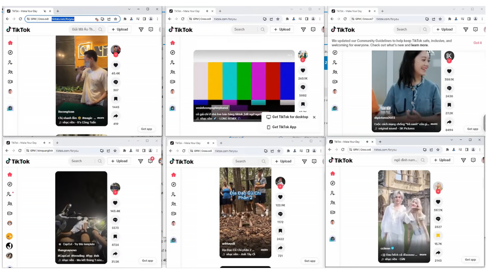Like the itscongtuan video with 65.4K likes
Screen dimensions: 487x274
click(116, 65)
